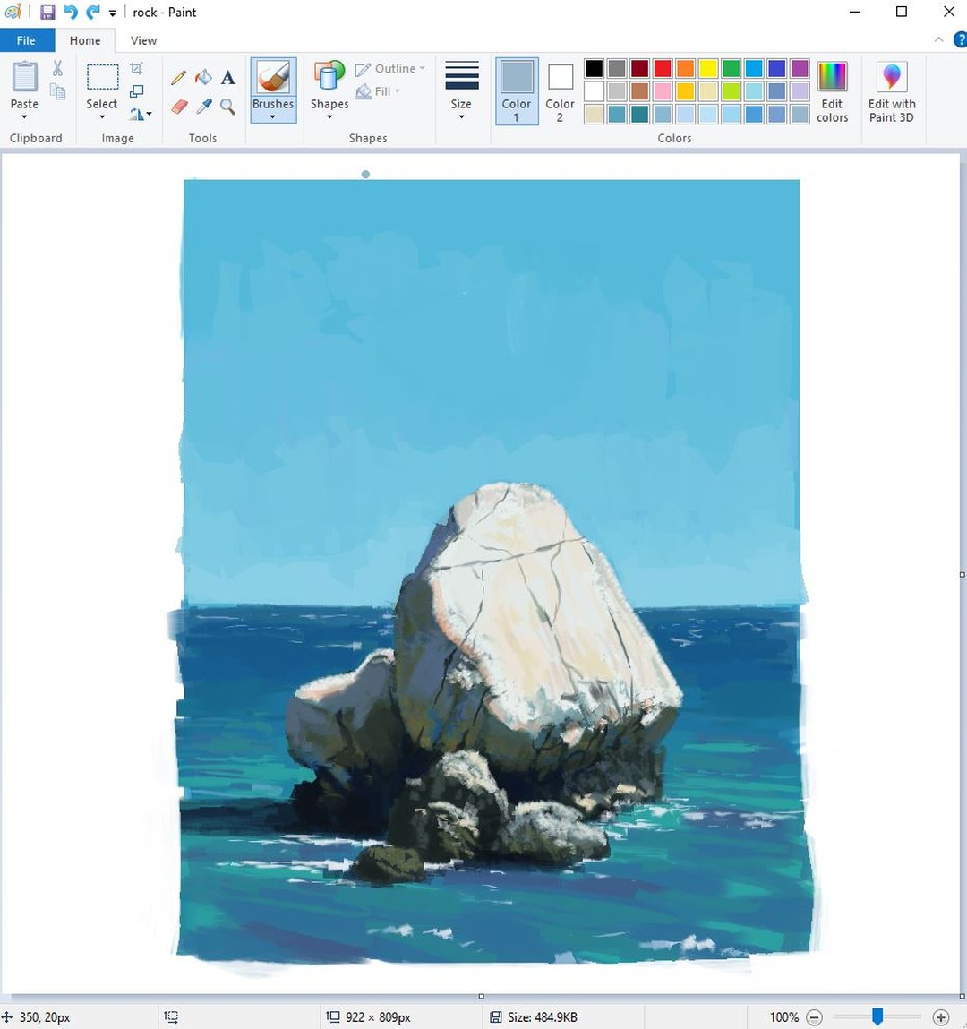The image size is (967, 1029).
Task: Click the zoom in plus button
Action: (x=941, y=1017)
